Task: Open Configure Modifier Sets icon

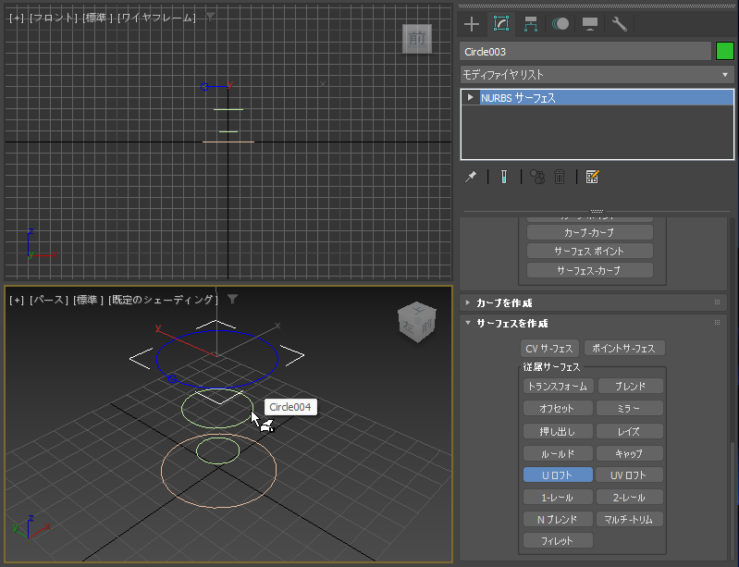Action: pos(592,177)
